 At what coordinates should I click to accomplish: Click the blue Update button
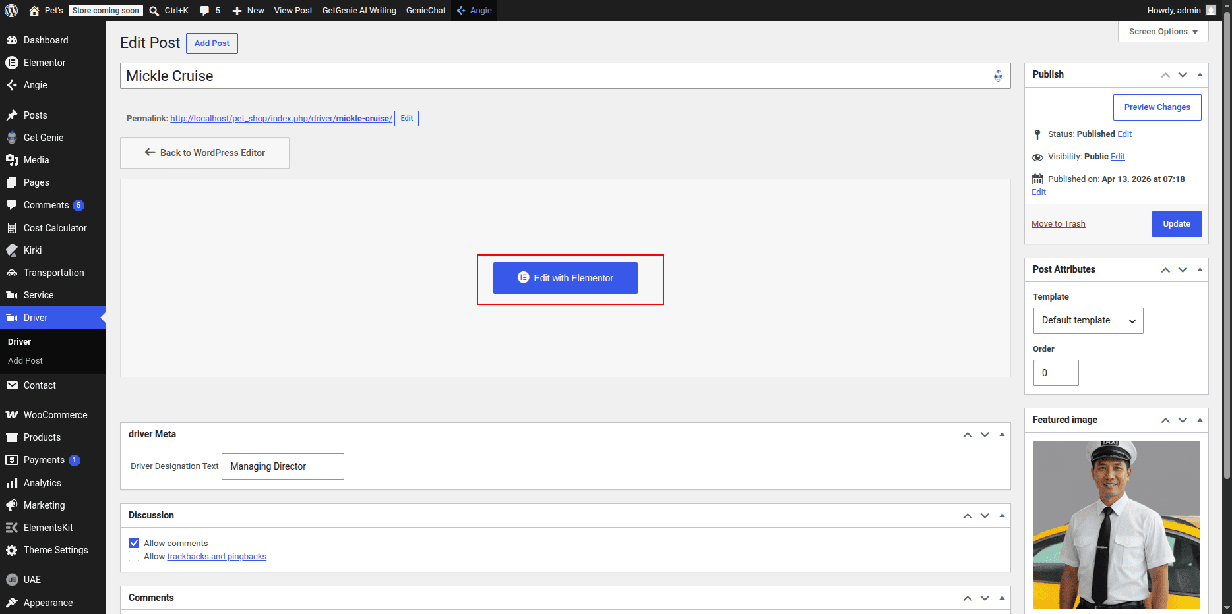(1177, 224)
